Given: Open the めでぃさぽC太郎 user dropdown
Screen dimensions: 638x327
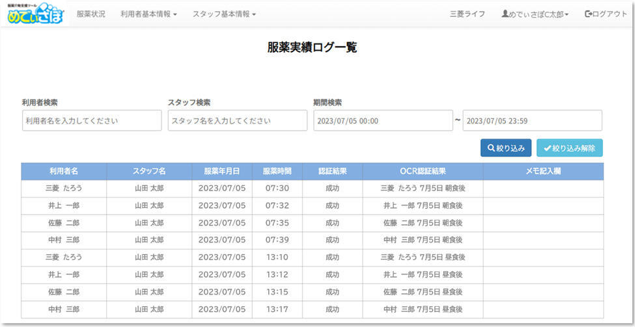Looking at the screenshot, I should click(x=535, y=14).
